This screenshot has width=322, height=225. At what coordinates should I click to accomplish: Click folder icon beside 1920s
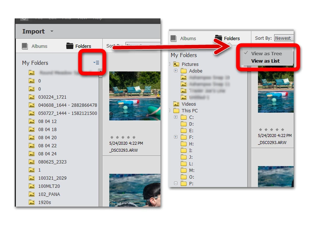(x=32, y=203)
